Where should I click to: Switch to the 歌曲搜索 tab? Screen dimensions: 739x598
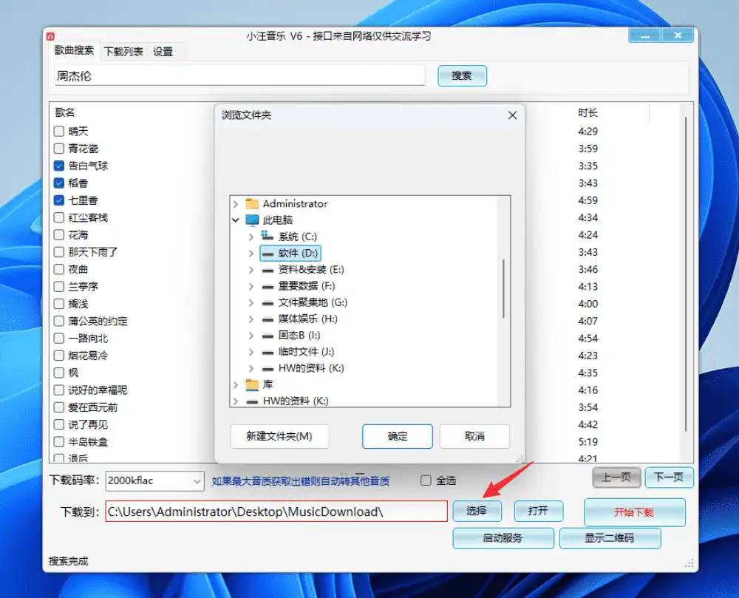pos(74,50)
